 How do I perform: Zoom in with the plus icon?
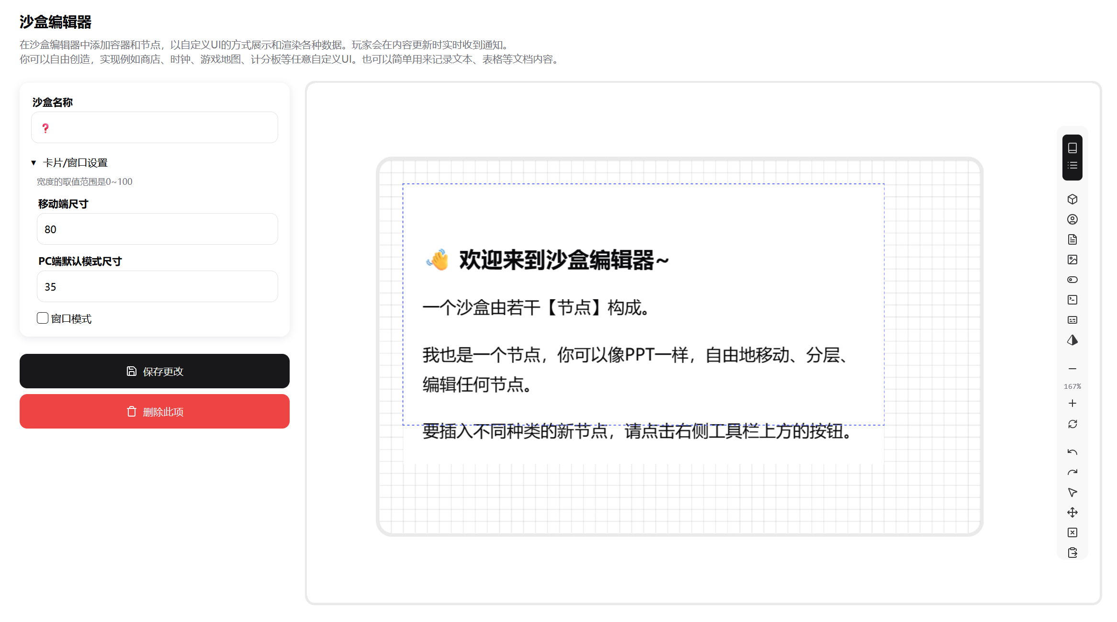click(1072, 403)
